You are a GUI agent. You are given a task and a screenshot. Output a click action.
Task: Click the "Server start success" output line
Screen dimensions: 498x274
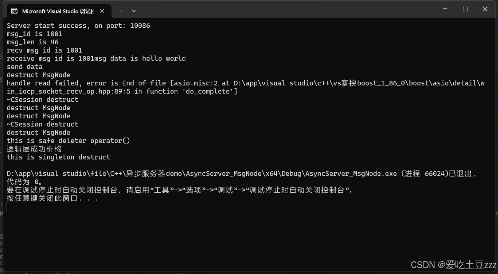[x=78, y=26]
